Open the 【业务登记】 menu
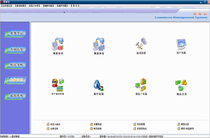This screenshot has width=210, height=138. click(6, 6)
